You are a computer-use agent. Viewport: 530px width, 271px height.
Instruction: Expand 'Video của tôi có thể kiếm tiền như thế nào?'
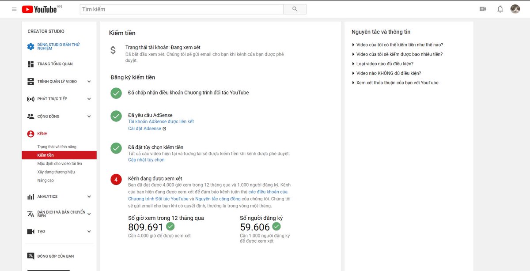click(x=397, y=45)
